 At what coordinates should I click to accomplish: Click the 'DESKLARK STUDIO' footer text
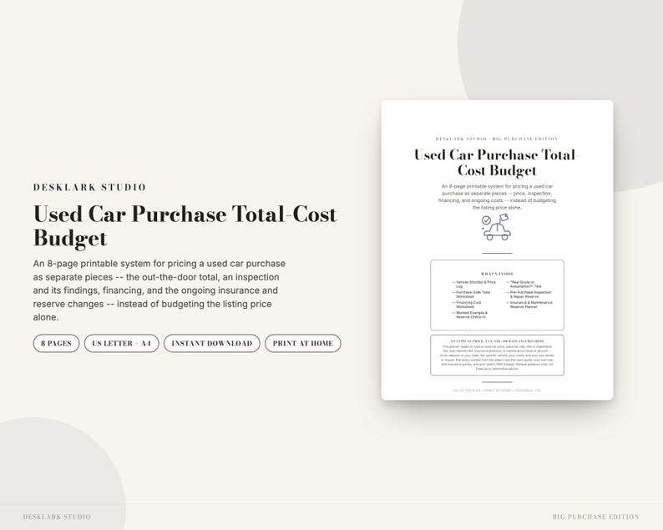pos(57,517)
